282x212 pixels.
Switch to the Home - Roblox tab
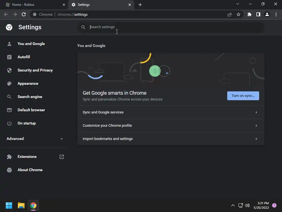tap(34, 5)
